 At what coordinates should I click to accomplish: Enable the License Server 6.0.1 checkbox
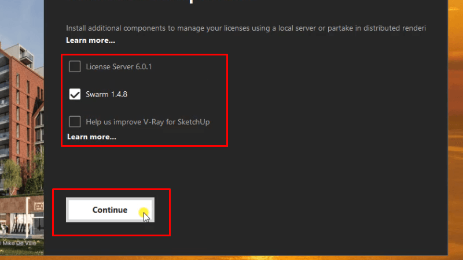[x=75, y=66]
